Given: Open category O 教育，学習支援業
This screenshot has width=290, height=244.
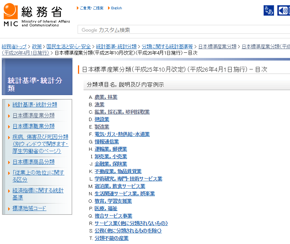Looking at the screenshot, I should pyautogui.click(x=113, y=201).
